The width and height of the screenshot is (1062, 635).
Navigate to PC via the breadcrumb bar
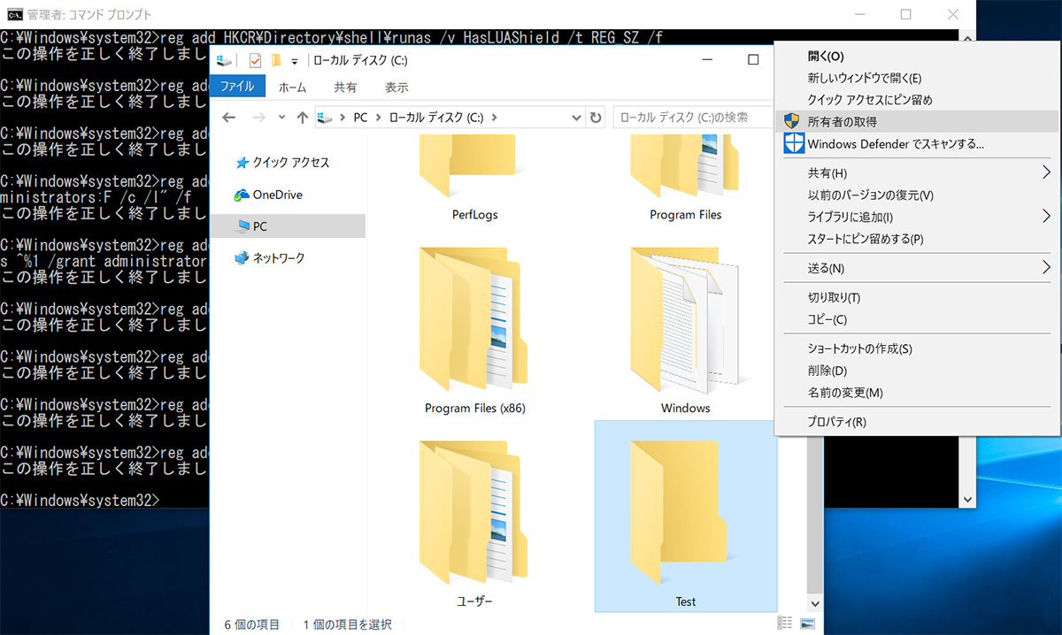[360, 116]
